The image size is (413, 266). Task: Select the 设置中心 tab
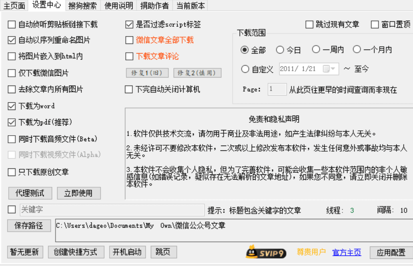tap(46, 5)
